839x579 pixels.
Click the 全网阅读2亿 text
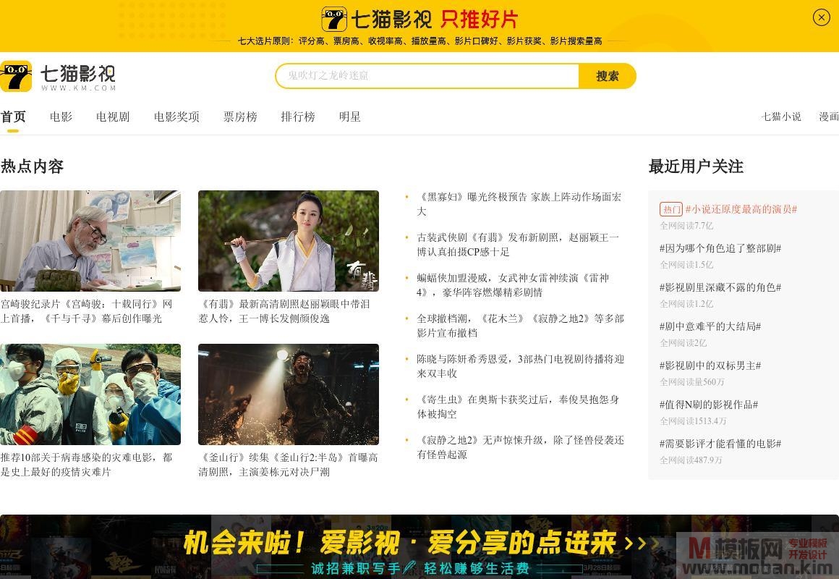[x=683, y=343]
